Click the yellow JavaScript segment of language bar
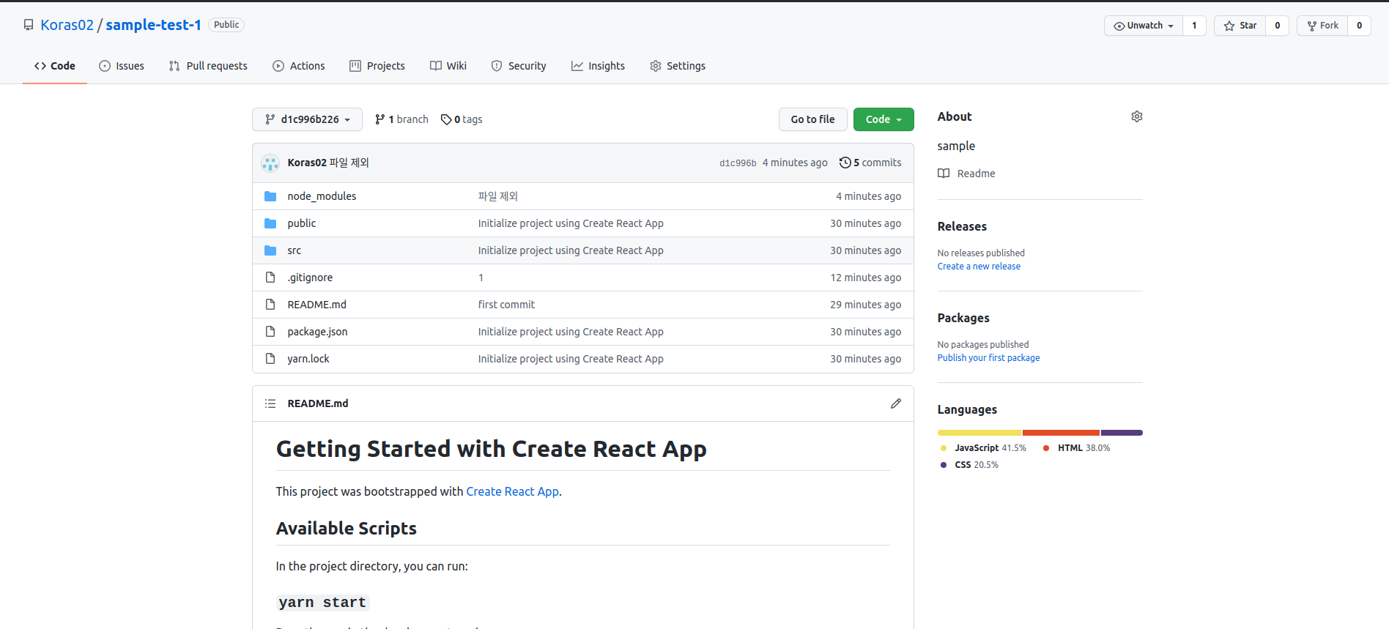Screen dimensions: 1389x629 (x=979, y=433)
